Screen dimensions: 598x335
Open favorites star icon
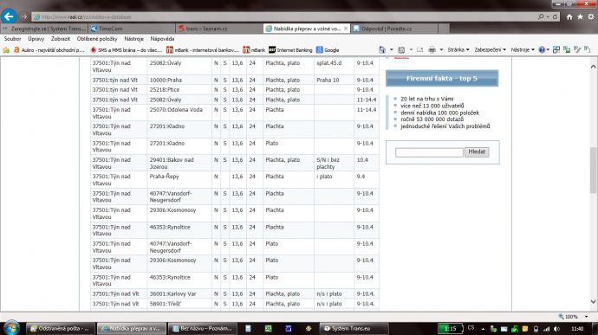pyautogui.click(x=580, y=16)
